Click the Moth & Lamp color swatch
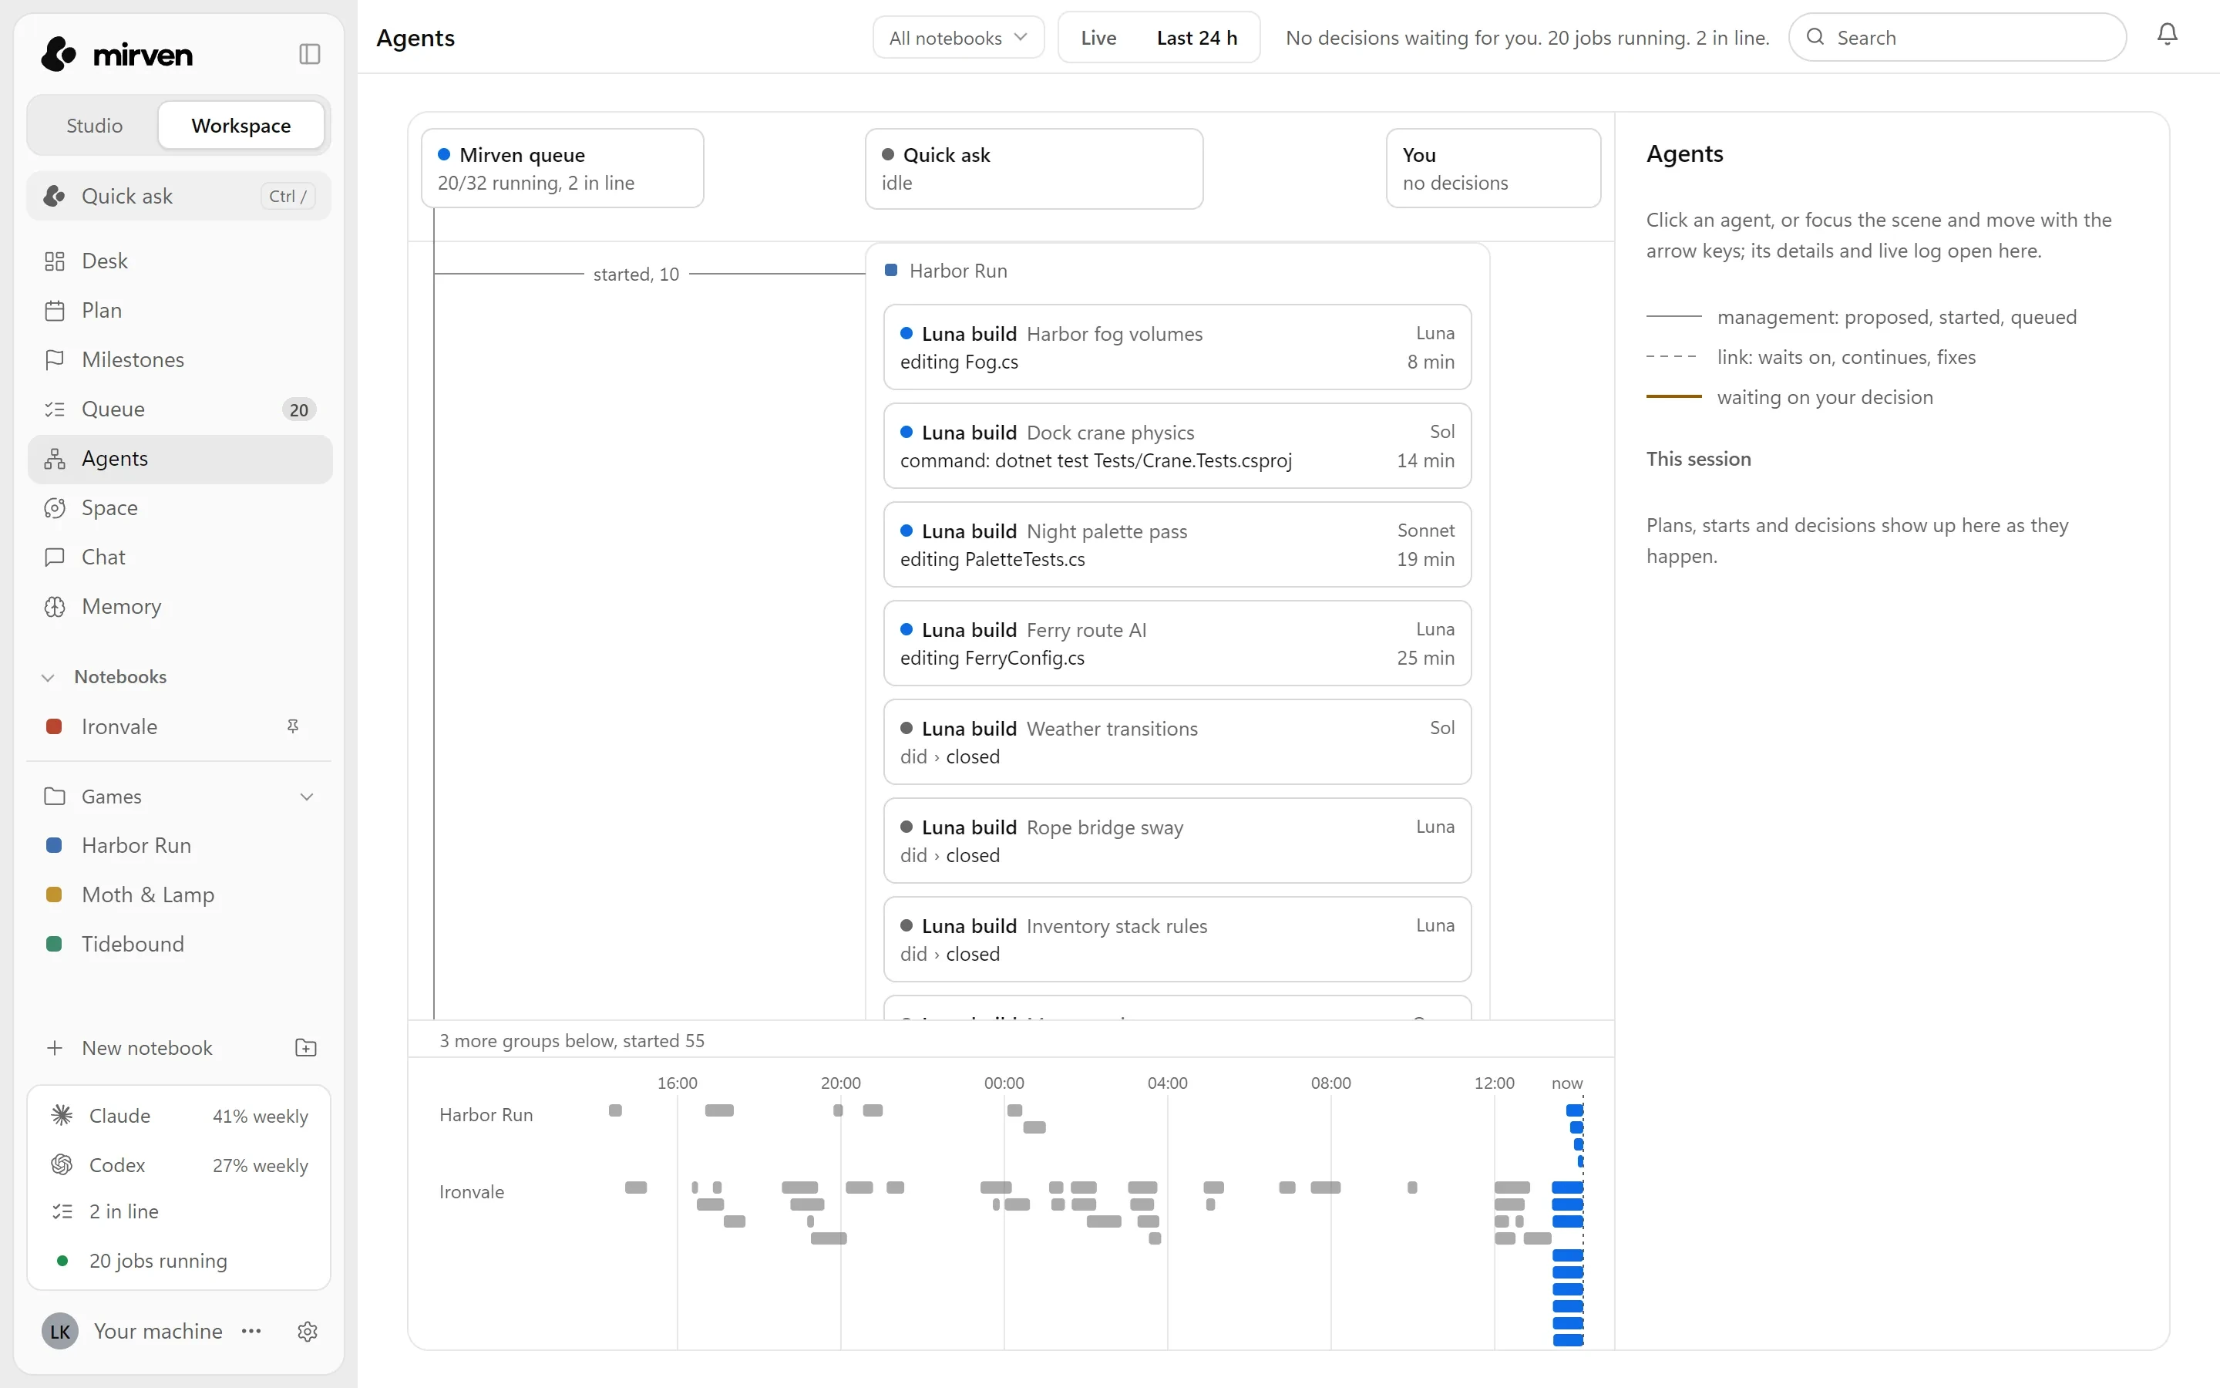 click(54, 895)
